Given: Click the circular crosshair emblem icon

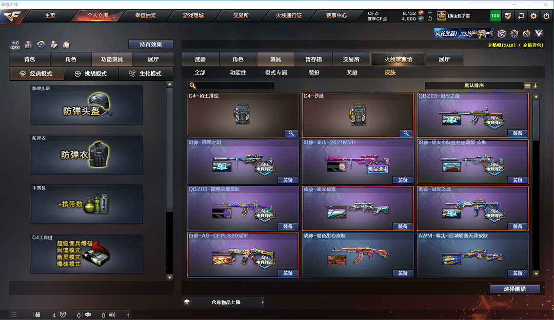Looking at the screenshot, I should coord(515,34).
